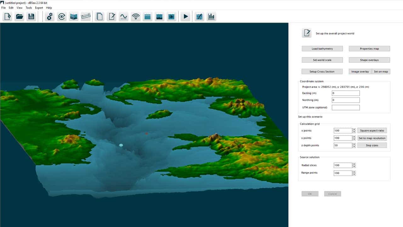This screenshot has height=227, width=403.
Task: Open a project with the folder icon
Action: (x=20, y=17)
